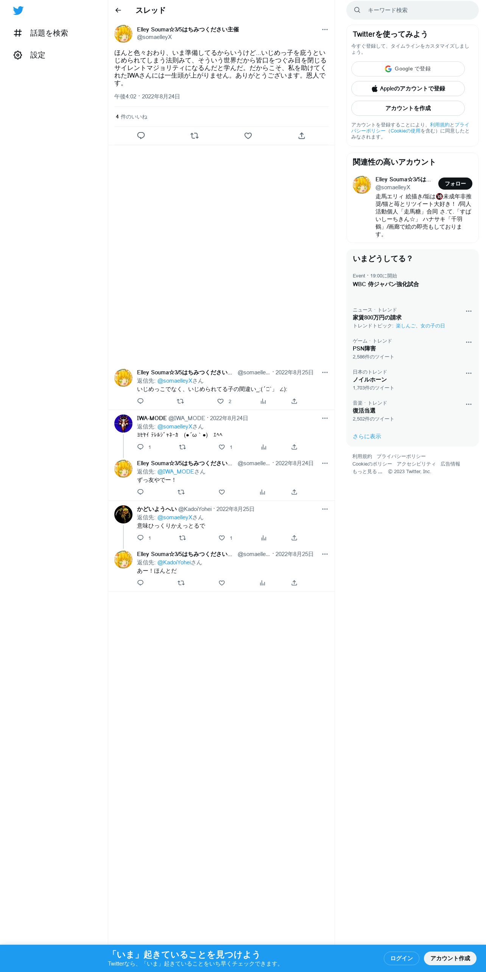Open 設定 in the sidebar
This screenshot has height=972, width=486.
(x=30, y=55)
